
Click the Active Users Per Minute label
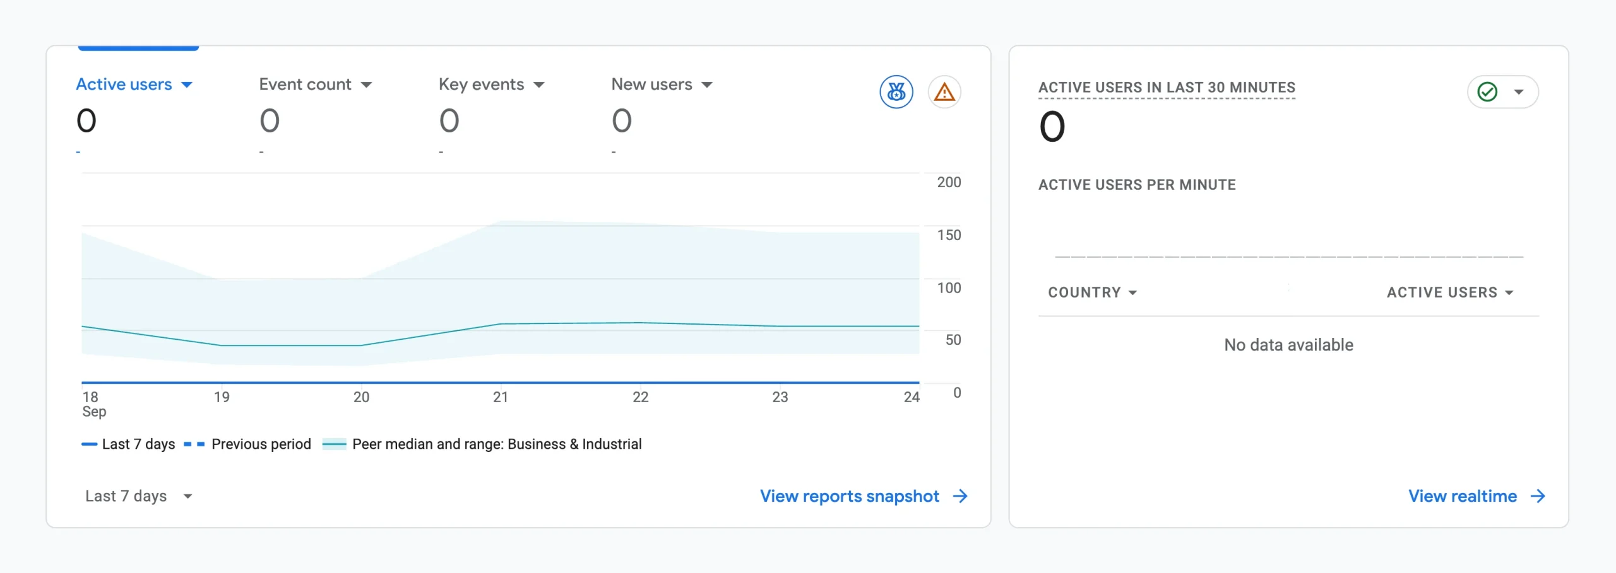[x=1137, y=185]
